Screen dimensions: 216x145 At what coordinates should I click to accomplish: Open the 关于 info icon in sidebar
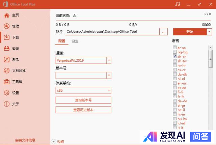6,104
